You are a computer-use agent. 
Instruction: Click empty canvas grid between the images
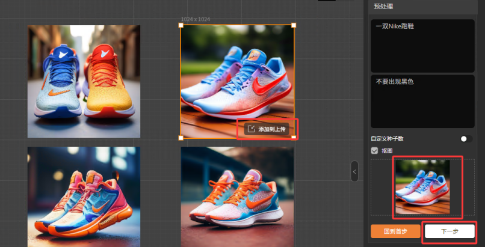[160, 142]
